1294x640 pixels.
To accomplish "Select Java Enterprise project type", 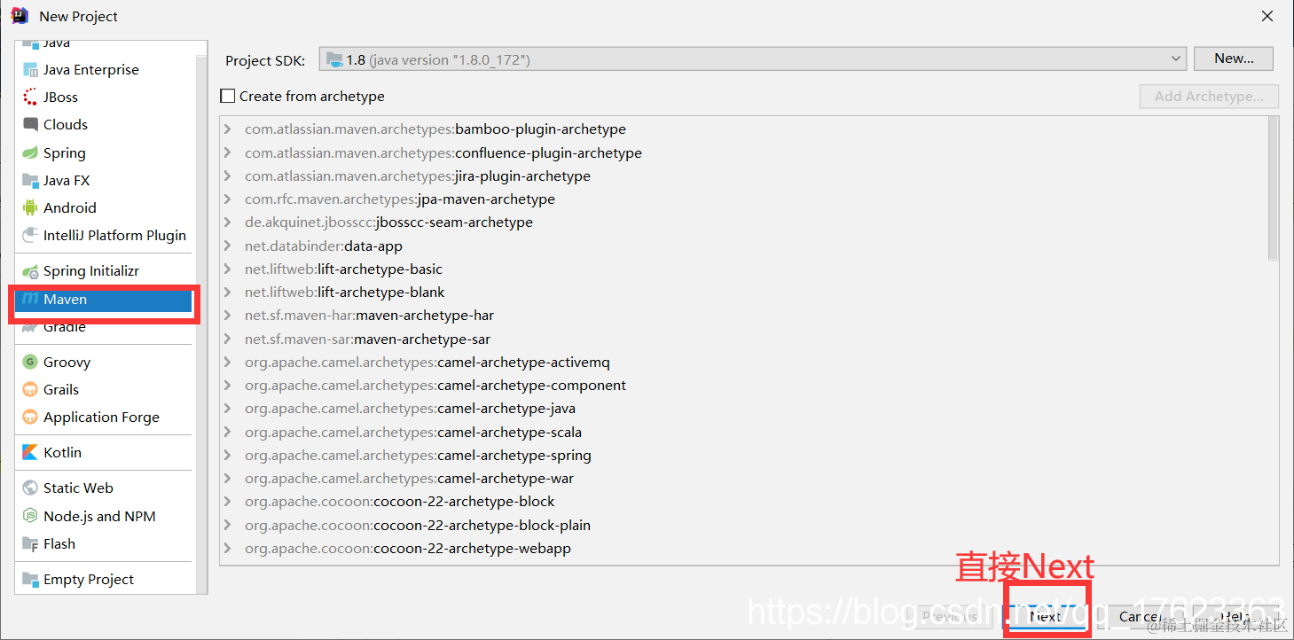I will [90, 70].
